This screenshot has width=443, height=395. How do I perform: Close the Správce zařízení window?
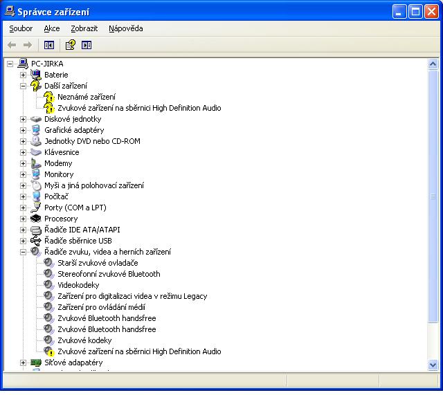click(x=431, y=12)
